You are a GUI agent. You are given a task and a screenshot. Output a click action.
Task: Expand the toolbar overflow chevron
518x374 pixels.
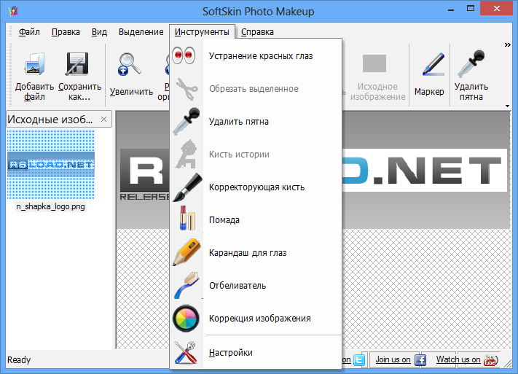[507, 44]
